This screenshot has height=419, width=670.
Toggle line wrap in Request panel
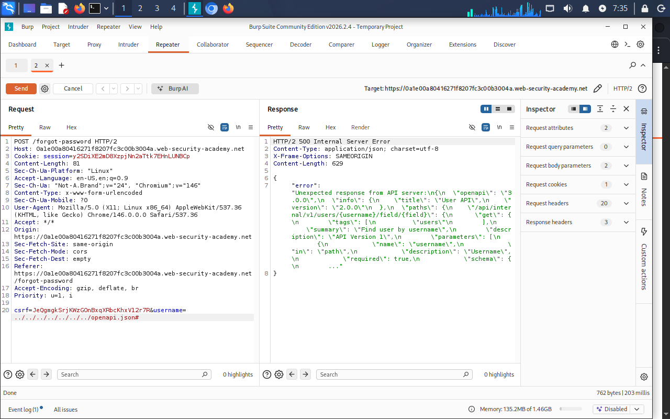click(225, 127)
